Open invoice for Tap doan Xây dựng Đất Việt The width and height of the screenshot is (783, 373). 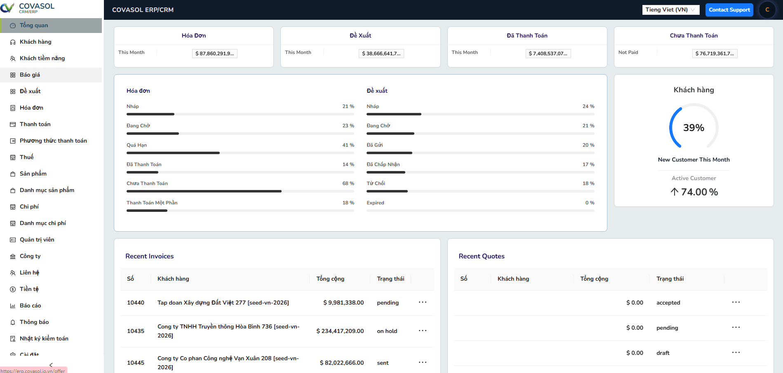(223, 302)
